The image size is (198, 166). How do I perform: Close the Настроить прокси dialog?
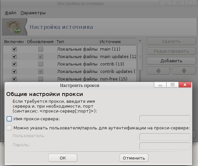[x=185, y=85]
